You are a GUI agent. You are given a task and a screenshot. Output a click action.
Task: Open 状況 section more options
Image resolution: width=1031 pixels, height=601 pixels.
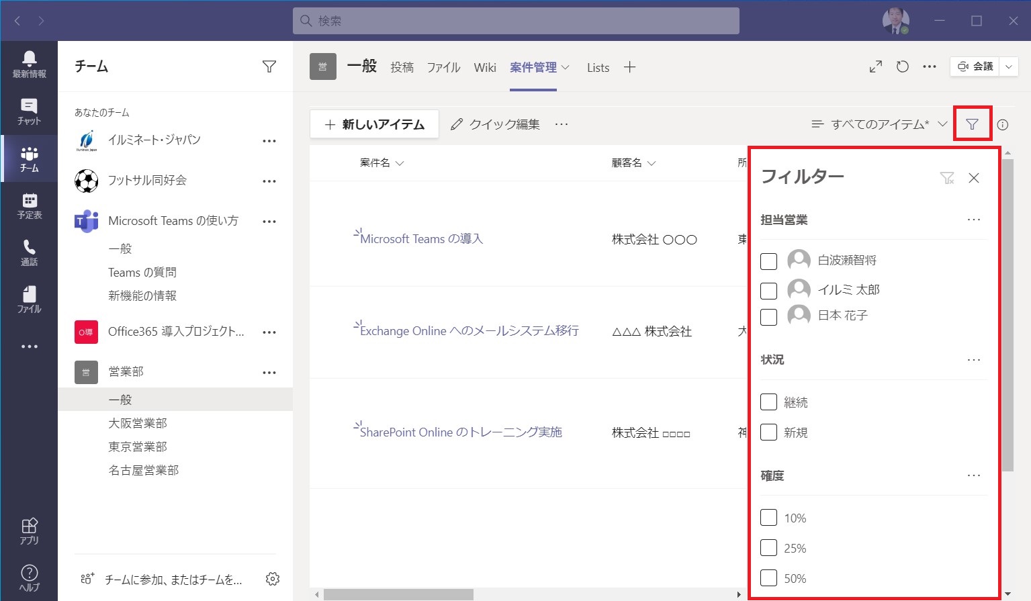click(x=973, y=360)
